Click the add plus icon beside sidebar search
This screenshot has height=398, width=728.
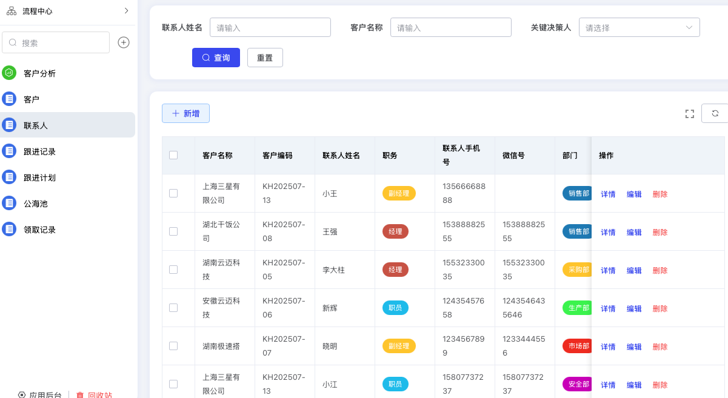[x=124, y=42]
